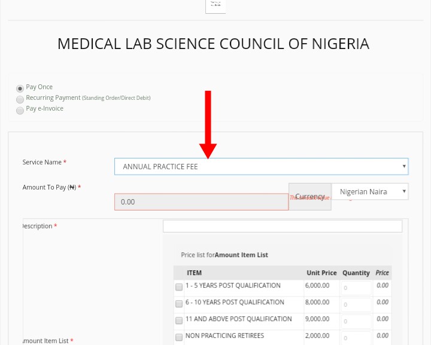Click the Unit Price column header
This screenshot has width=431, height=345.
tap(321, 273)
